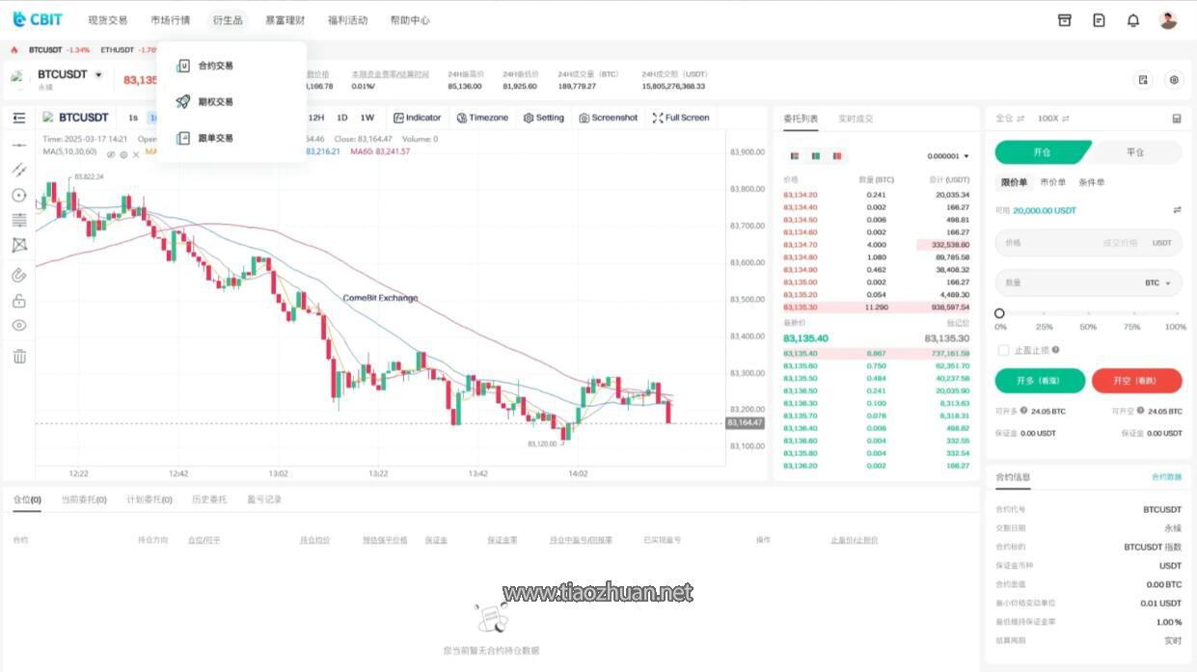Open the current orders (当前委托) tab

click(x=84, y=499)
